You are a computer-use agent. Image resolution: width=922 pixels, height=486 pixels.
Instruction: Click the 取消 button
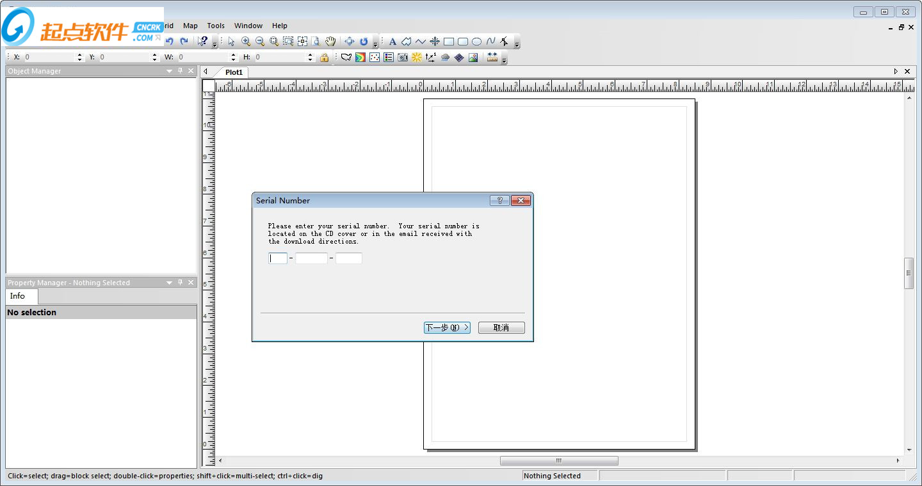pos(501,327)
